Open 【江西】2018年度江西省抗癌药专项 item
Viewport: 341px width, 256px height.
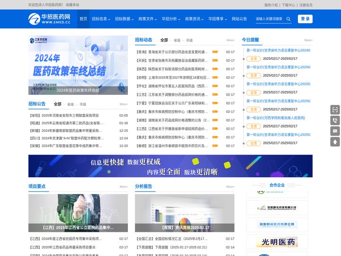click(66, 239)
